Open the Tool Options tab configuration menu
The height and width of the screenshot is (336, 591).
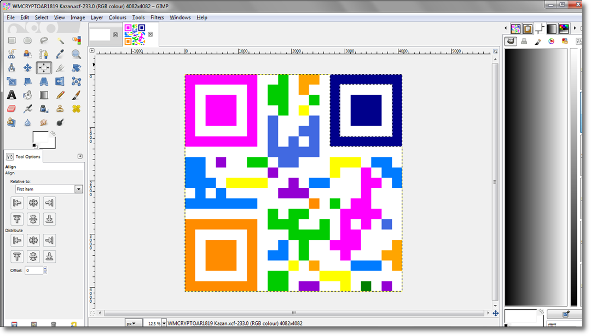pyautogui.click(x=80, y=156)
